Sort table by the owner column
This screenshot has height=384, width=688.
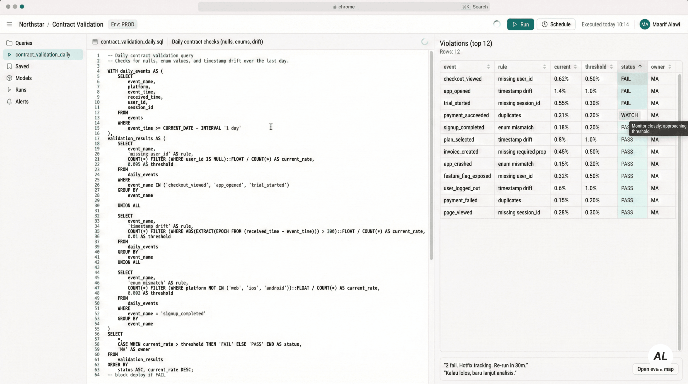[x=669, y=67]
